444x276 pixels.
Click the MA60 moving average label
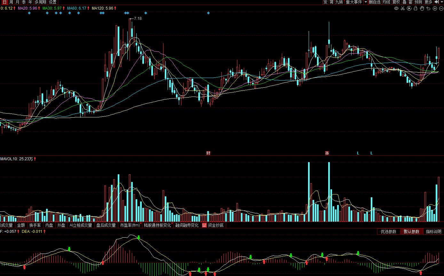76,8
